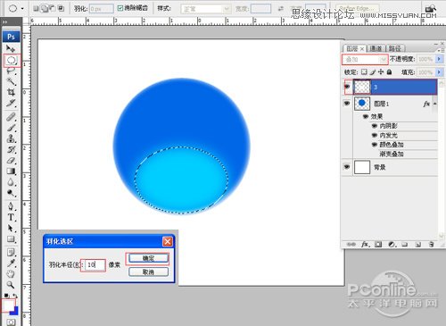Select the Magic Wand tool
446x326 pixels.
[x=11, y=81]
